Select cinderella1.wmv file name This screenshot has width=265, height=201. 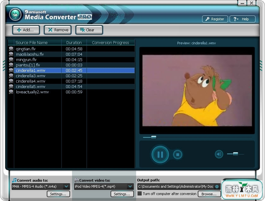tap(31, 71)
